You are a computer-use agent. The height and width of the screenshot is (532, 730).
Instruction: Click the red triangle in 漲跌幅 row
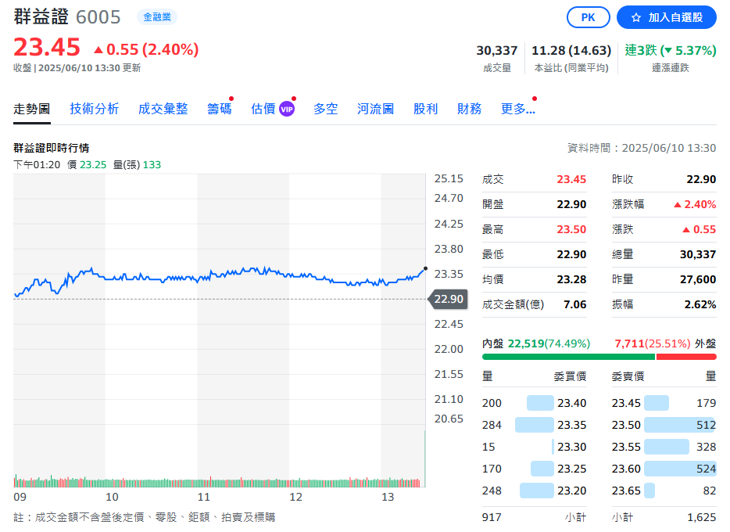[678, 204]
